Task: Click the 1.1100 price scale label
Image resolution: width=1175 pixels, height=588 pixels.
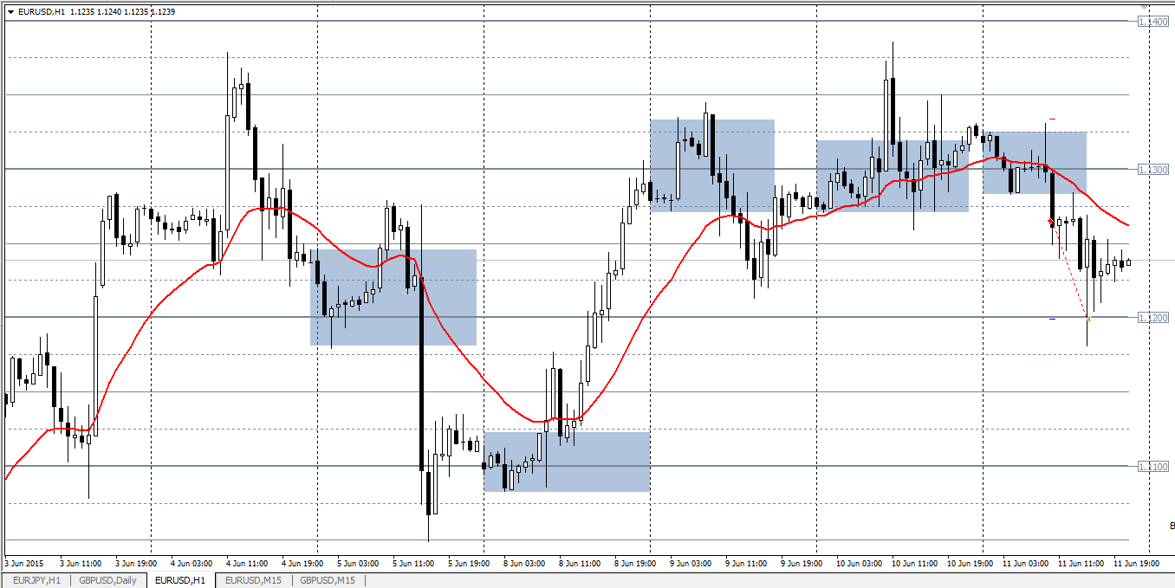Action: click(x=1152, y=467)
